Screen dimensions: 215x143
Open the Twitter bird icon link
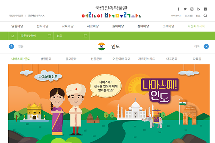pyautogui.click(x=185, y=9)
